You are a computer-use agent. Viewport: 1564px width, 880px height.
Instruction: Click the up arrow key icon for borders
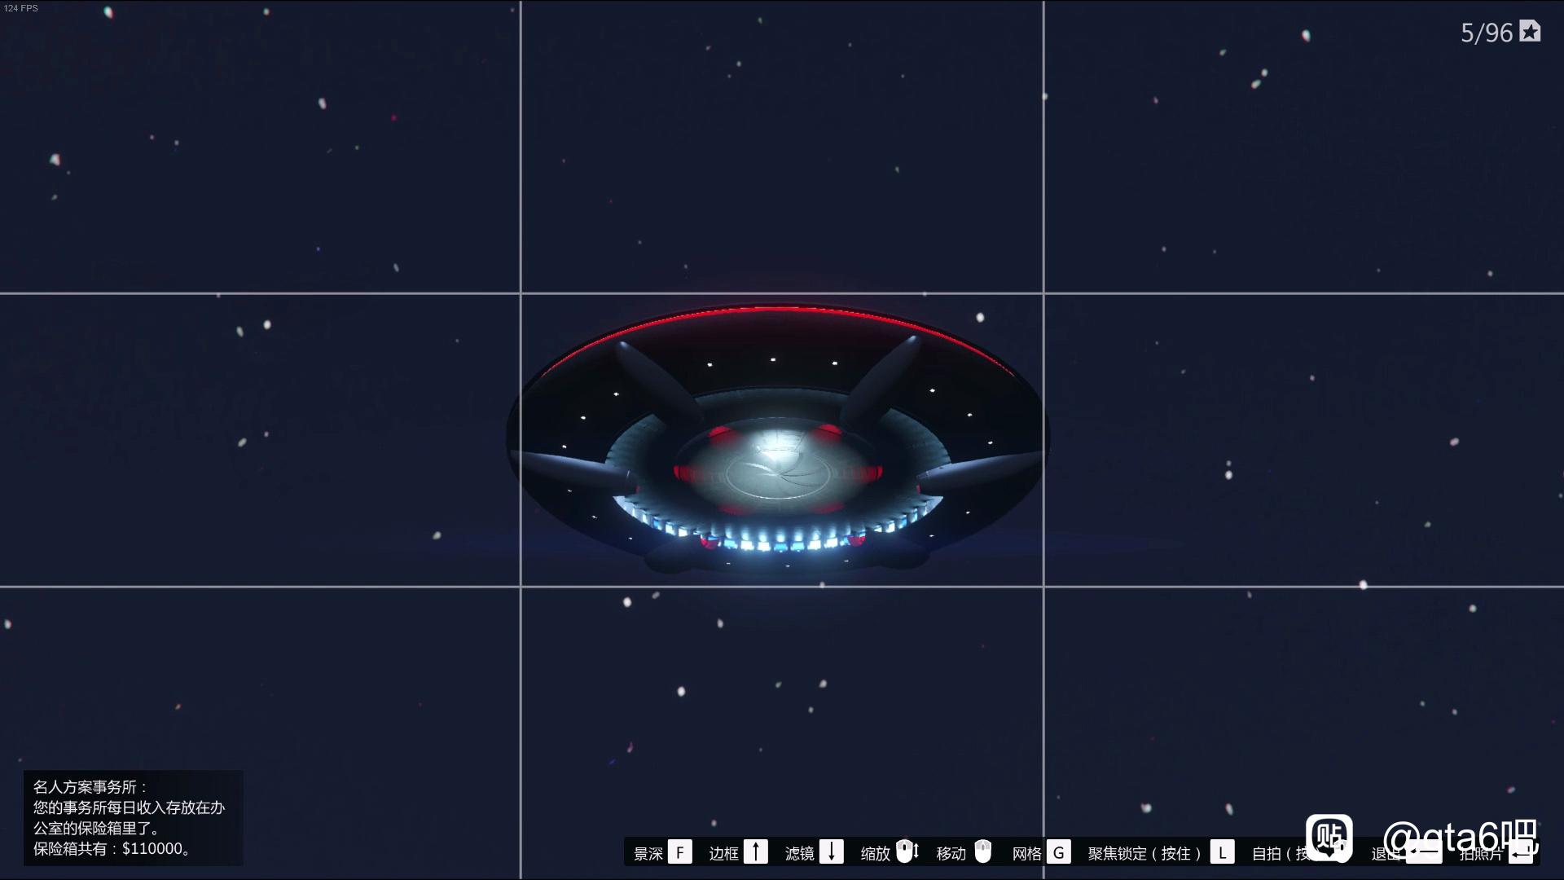[x=755, y=852]
